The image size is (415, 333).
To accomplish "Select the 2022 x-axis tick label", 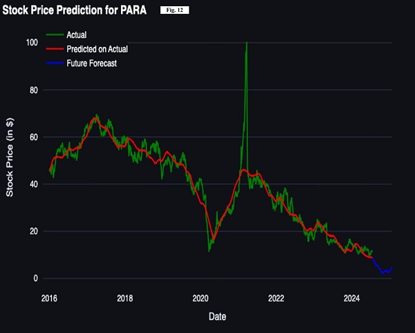I will (276, 298).
